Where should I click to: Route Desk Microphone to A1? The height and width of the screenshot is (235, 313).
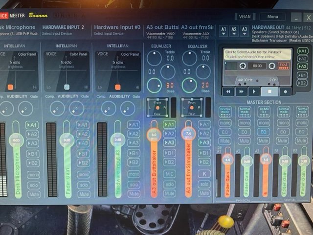click(32, 125)
